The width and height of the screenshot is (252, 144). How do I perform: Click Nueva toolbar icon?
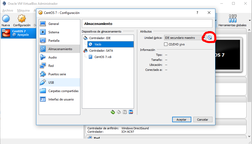pos(6,20)
